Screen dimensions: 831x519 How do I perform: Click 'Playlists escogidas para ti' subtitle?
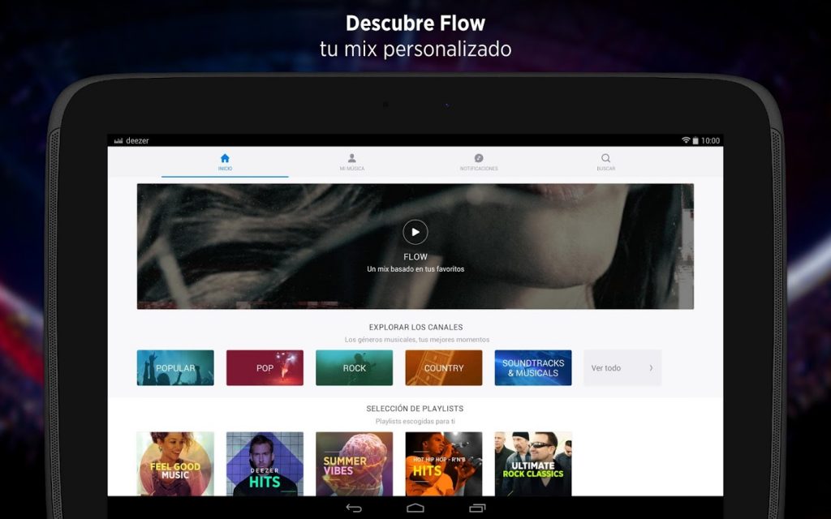[x=415, y=422]
